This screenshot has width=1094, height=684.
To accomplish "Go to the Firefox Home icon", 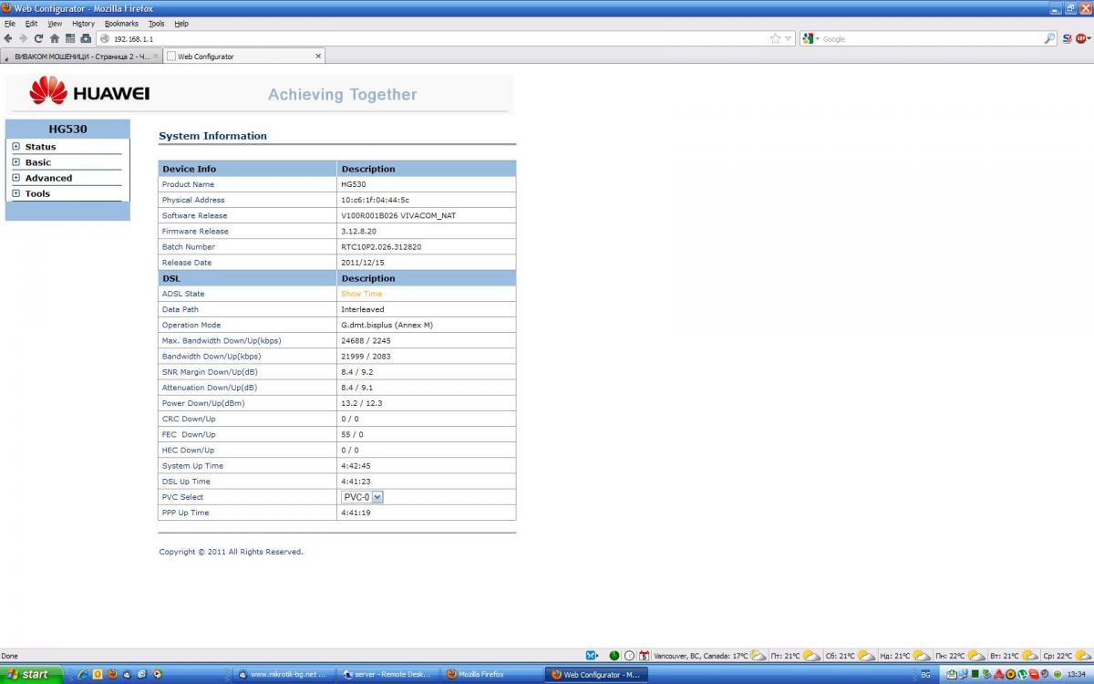I will click(x=54, y=38).
